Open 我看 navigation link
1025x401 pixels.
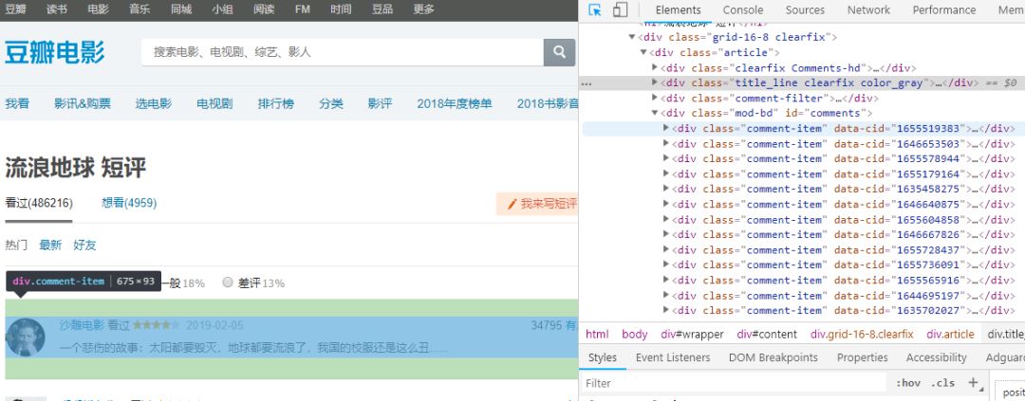[x=17, y=103]
